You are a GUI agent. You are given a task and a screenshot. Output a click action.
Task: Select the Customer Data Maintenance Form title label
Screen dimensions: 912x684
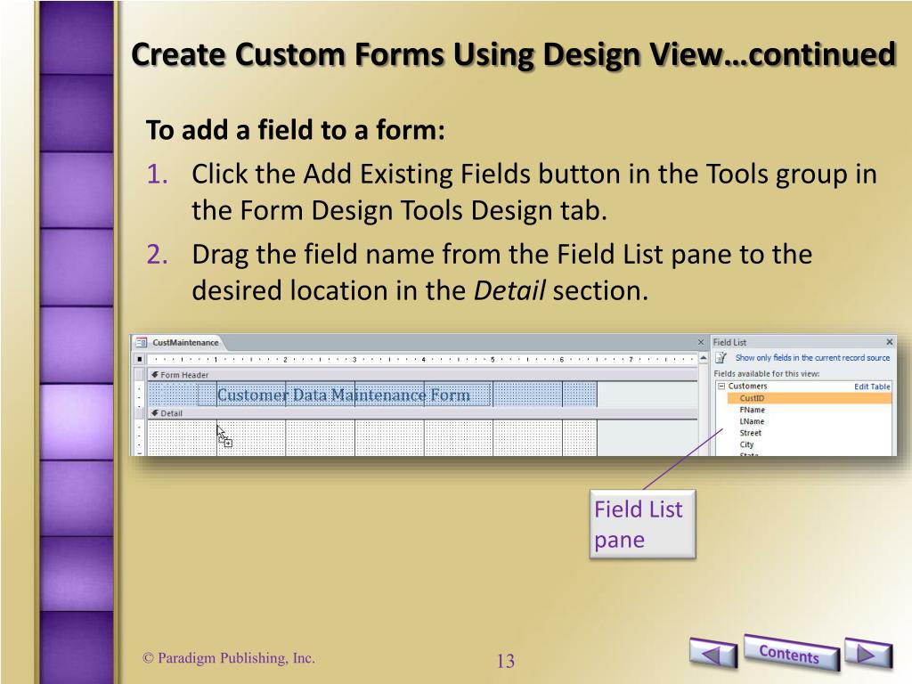coord(344,395)
